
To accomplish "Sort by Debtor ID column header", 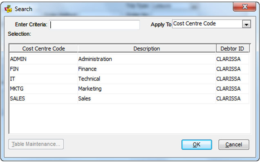I will click(233, 48).
